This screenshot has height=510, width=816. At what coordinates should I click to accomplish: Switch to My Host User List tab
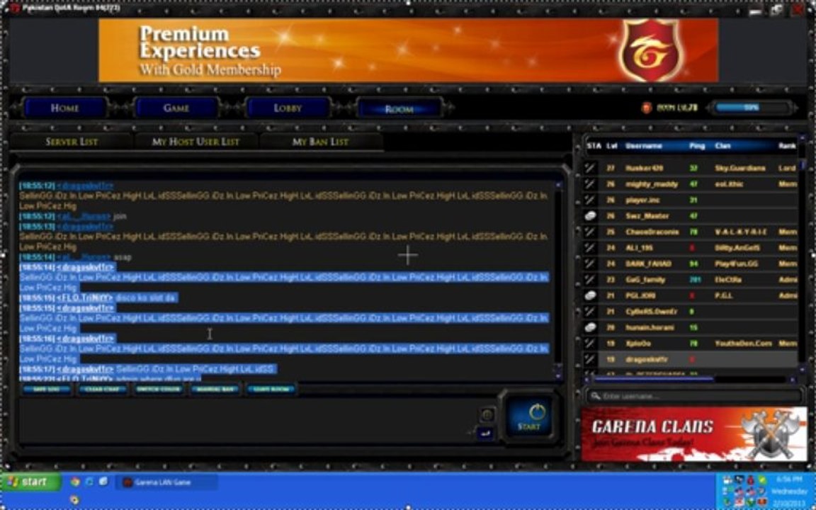[195, 142]
